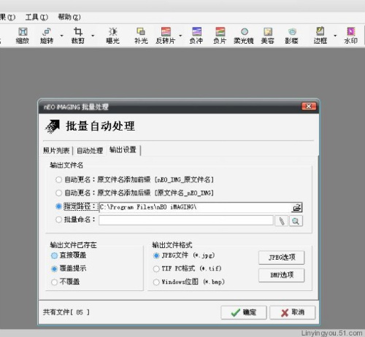Apply the 负片 (negative) effect icon
Screen dimensions: 365x337
click(220, 36)
